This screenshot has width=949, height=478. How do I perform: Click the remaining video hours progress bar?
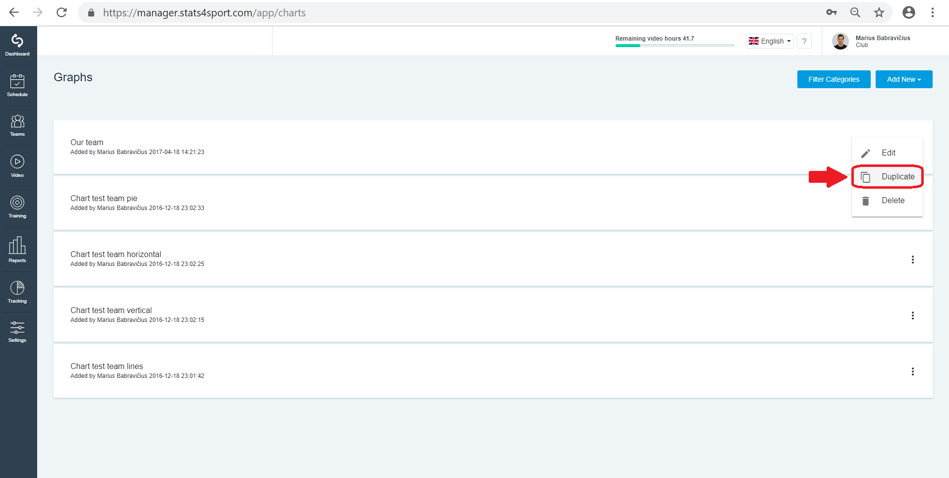coord(674,46)
